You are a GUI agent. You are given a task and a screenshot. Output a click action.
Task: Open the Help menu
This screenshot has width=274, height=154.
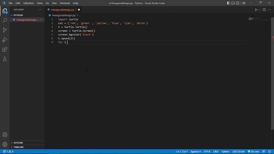coord(75,3)
